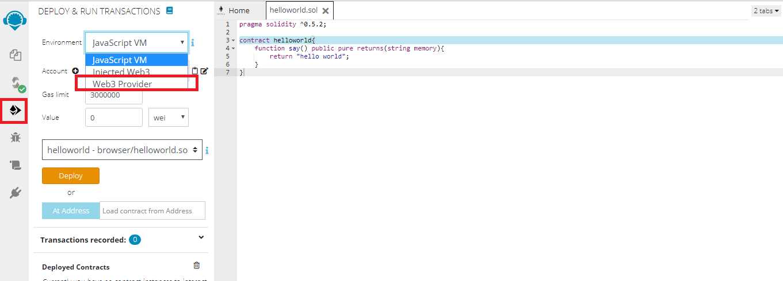Screen dimensions: 783x281
Task: Choose JavaScript VM option in the list
Action: pos(136,60)
